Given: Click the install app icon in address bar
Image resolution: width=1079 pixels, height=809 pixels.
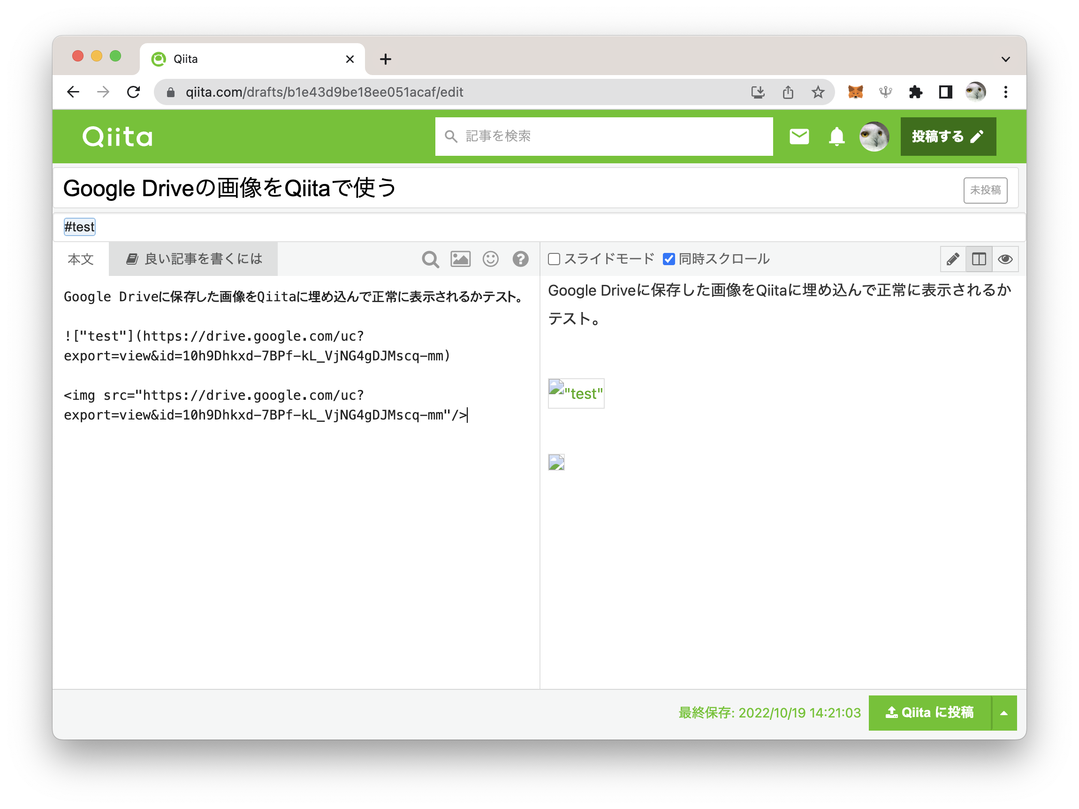Looking at the screenshot, I should [758, 92].
